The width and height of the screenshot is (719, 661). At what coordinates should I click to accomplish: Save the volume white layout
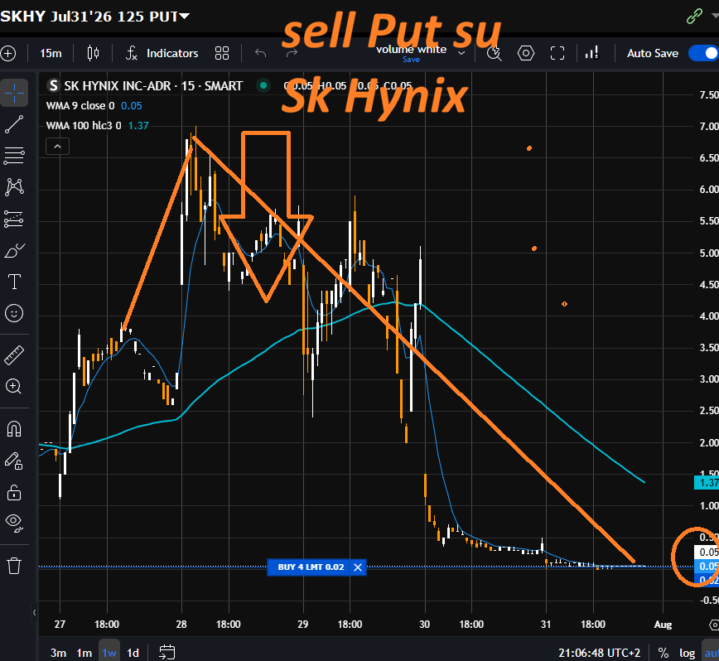pyautogui.click(x=411, y=60)
